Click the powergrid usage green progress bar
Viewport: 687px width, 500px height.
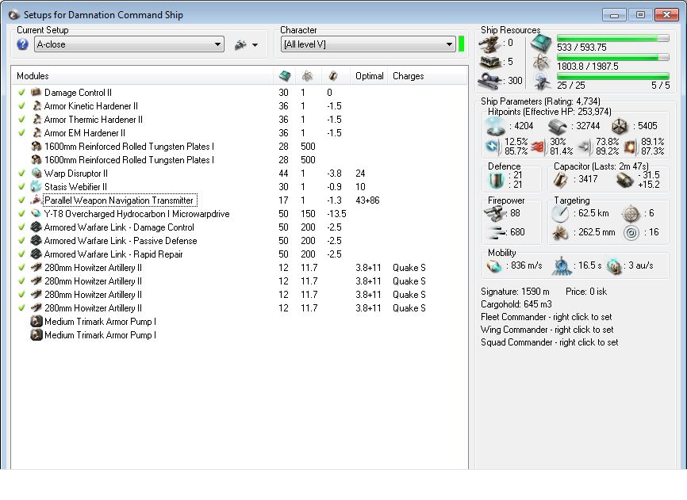click(x=613, y=57)
